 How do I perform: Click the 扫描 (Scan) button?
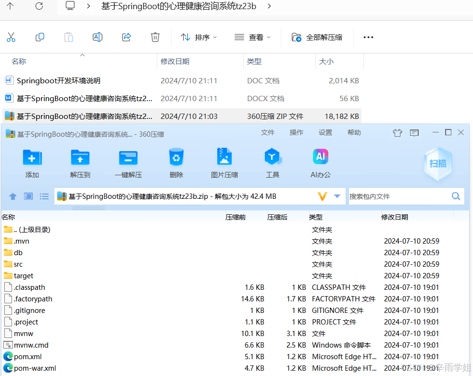(x=437, y=164)
